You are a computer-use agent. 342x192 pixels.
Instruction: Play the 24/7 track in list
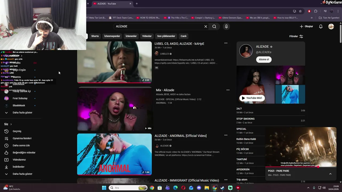[x=271, y=110]
